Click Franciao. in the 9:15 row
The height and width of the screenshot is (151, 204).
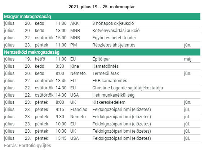(79, 110)
